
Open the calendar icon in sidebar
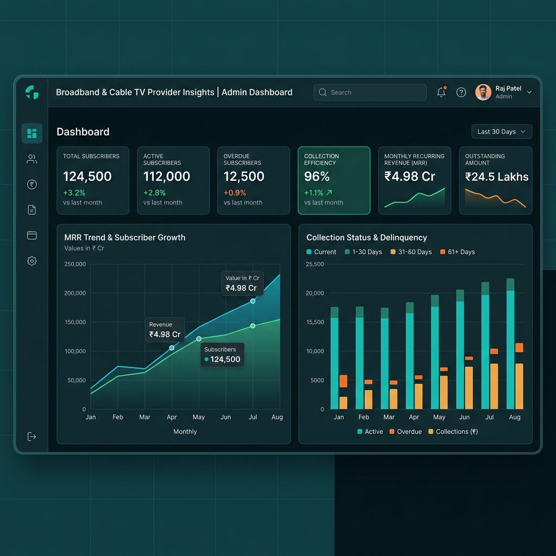[x=32, y=236]
